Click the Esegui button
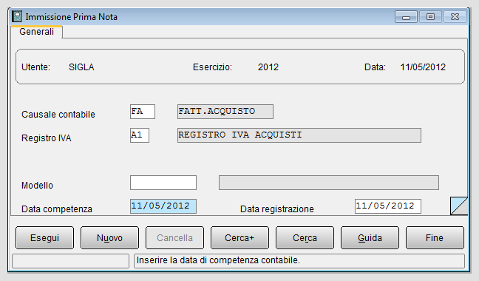The height and width of the screenshot is (281, 479). point(44,237)
